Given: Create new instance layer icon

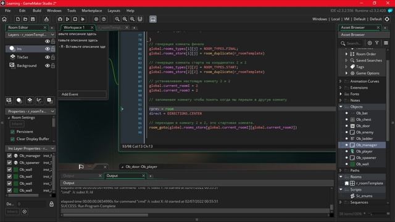Looking at the screenshot, I should pos(19,100).
